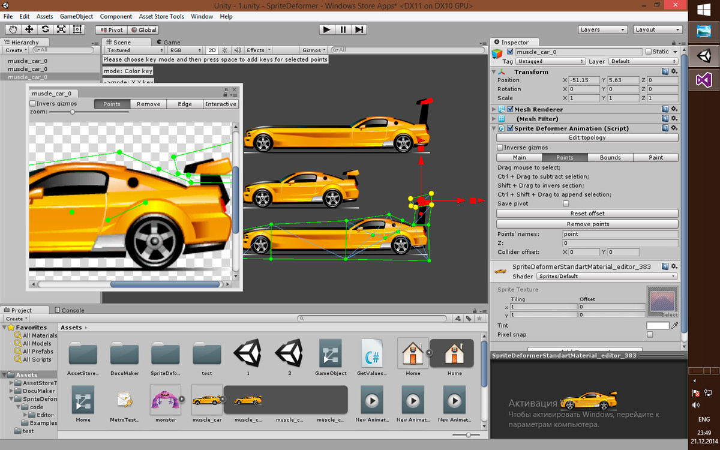Open the Tag Untagged dropdown
This screenshot has width=720, height=450.
point(550,61)
